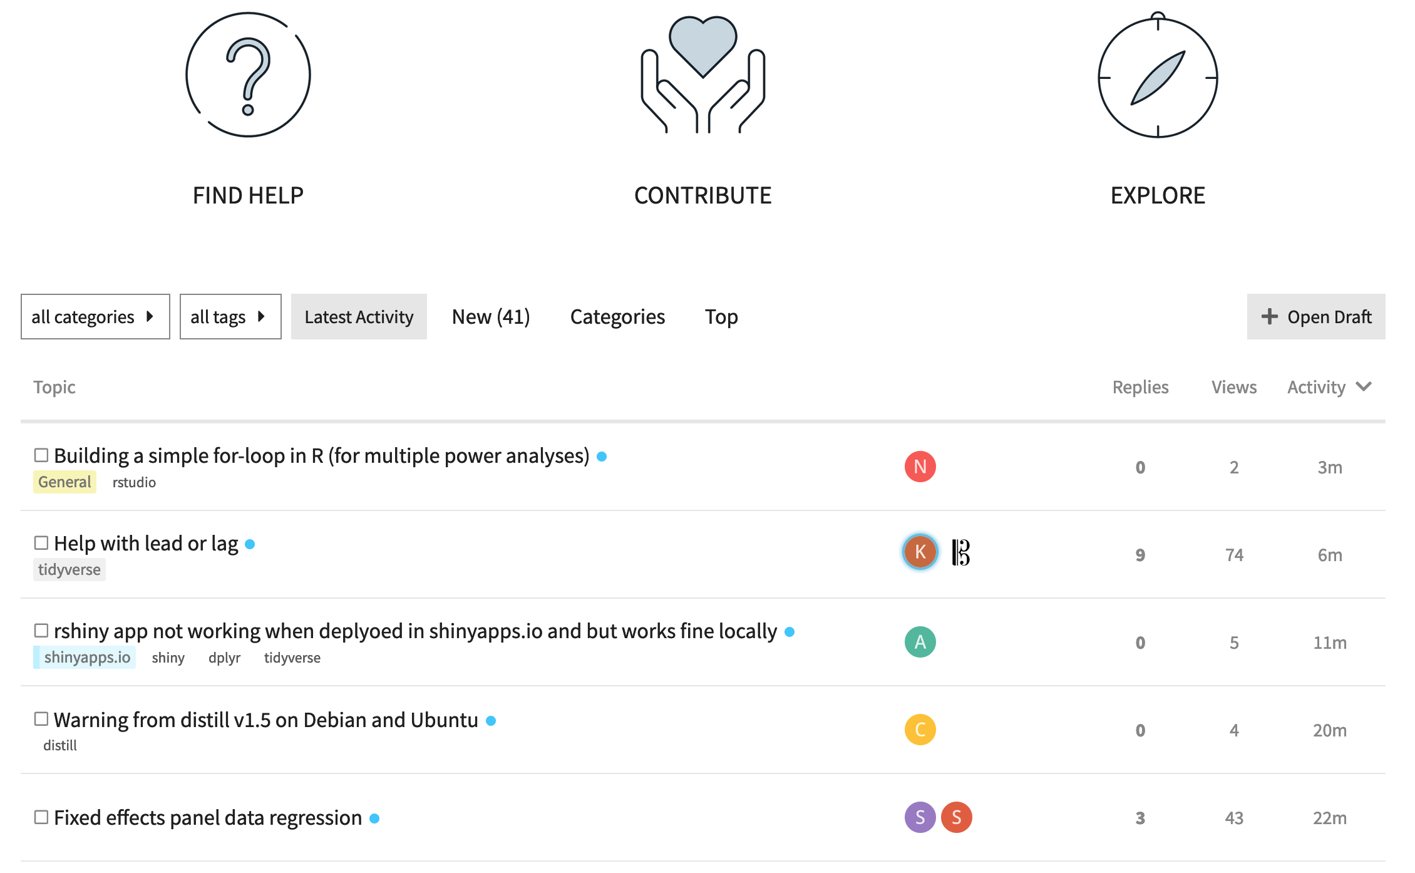
Task: Click the Find Help question mark icon
Action: [x=248, y=75]
